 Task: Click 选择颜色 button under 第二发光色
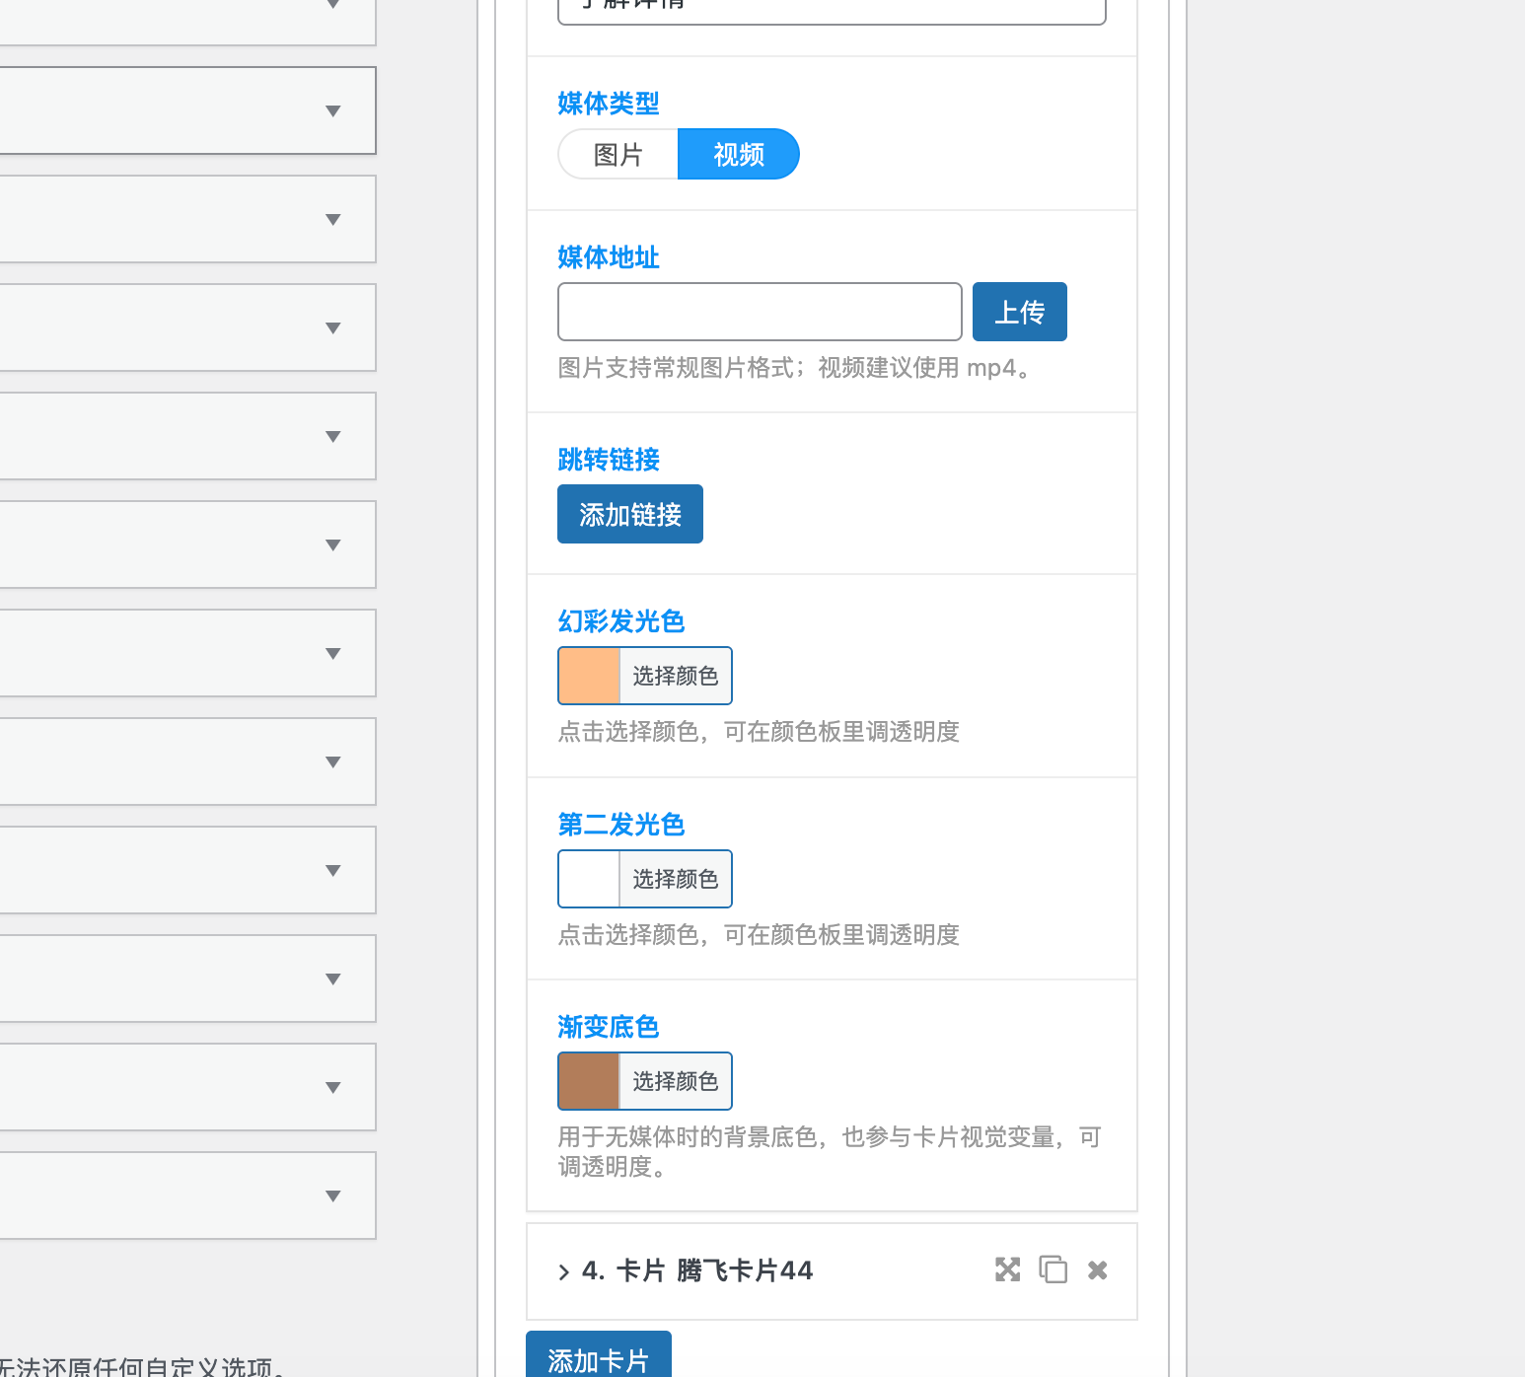(676, 879)
